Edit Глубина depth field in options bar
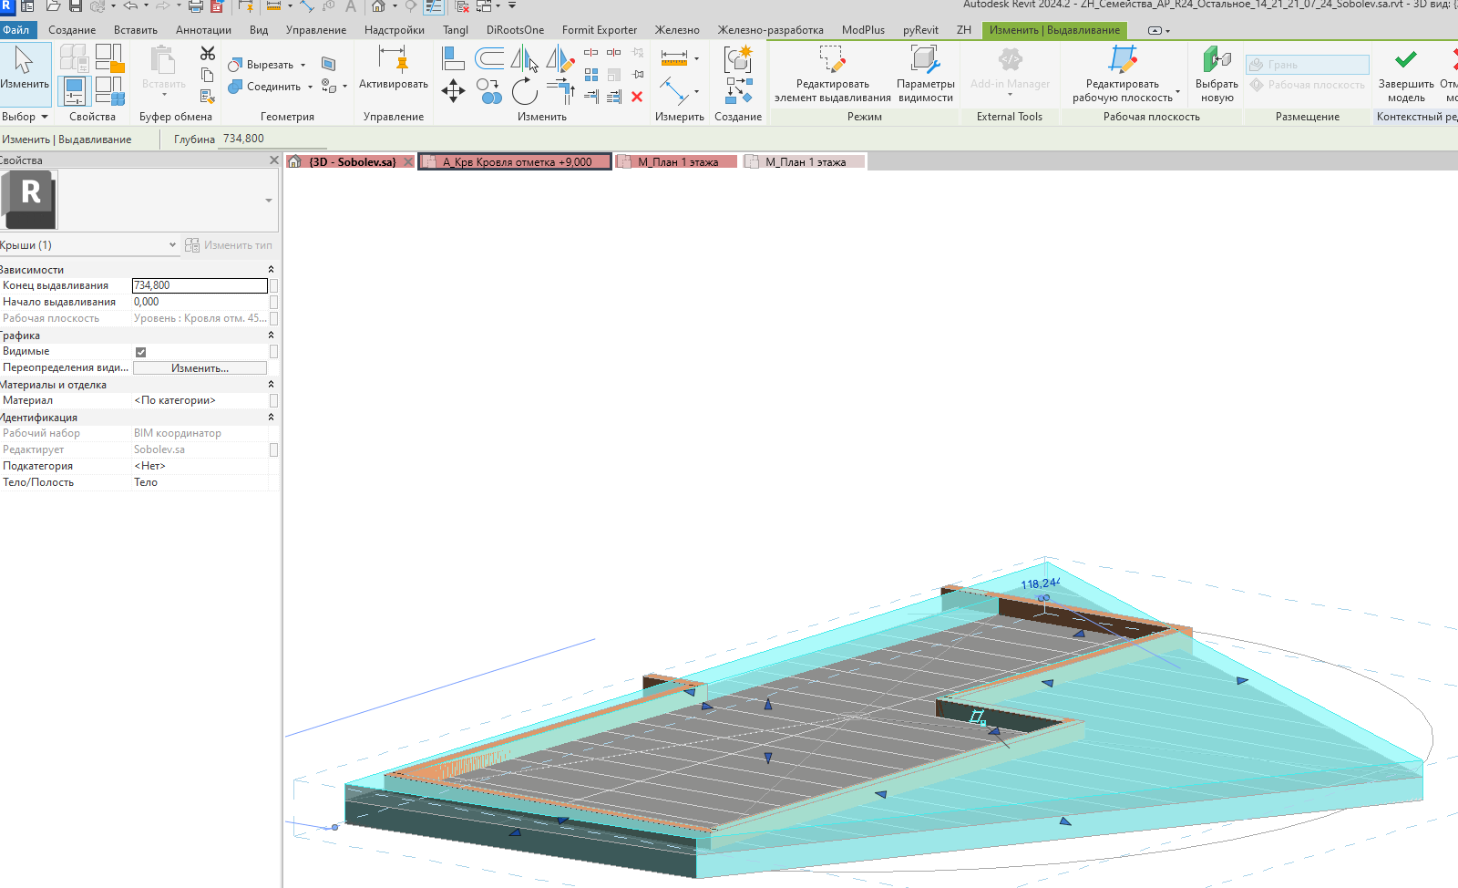 tap(273, 139)
